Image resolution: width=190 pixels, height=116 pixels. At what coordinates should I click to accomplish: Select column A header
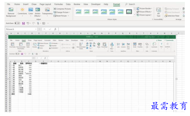11,33
